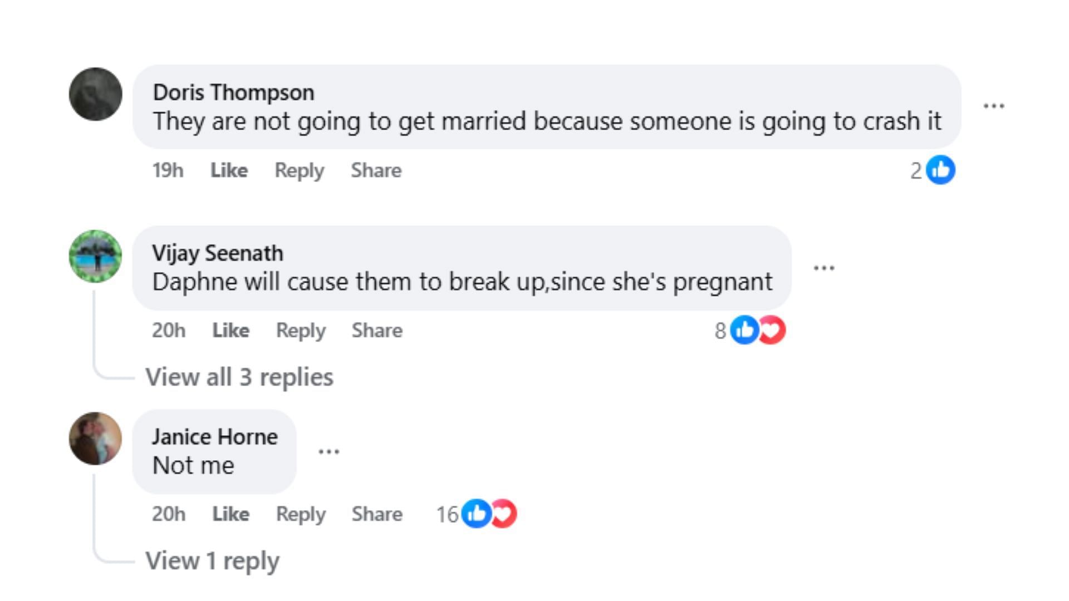Click thumbs-up reaction icon on Vijay's comment

(x=744, y=330)
